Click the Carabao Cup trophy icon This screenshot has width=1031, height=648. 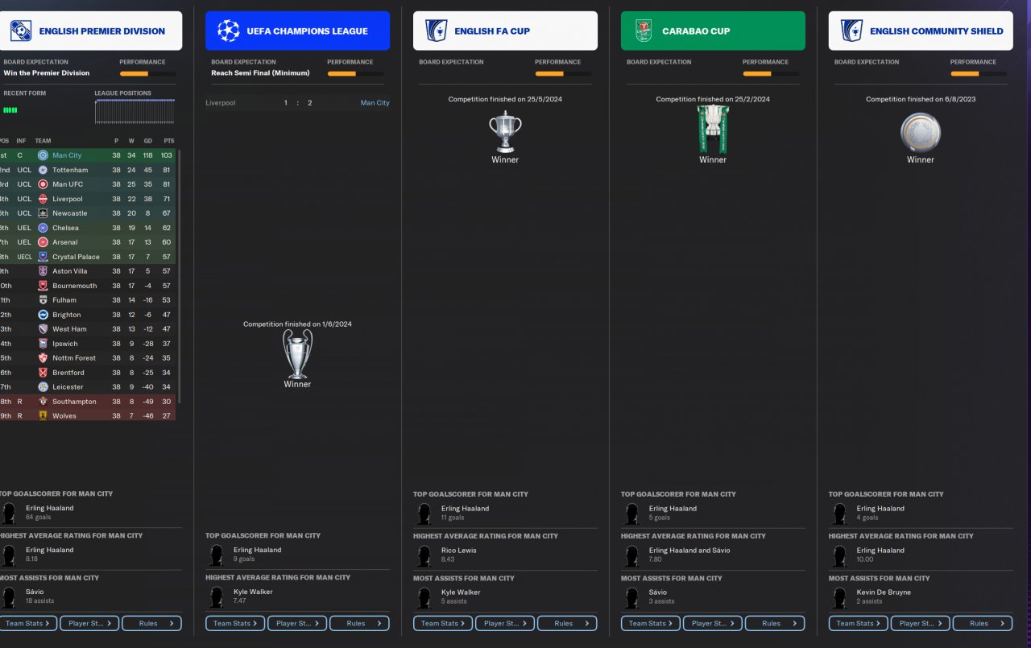tap(713, 128)
